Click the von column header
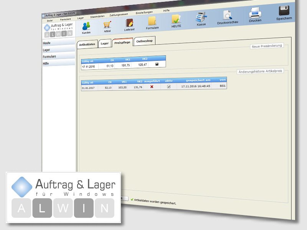Viewport: 307px width, 230px height. pos(223,80)
